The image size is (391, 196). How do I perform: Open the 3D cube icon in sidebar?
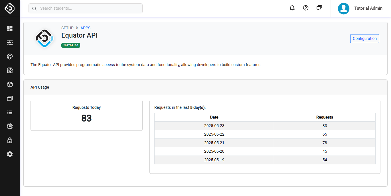tap(10, 84)
